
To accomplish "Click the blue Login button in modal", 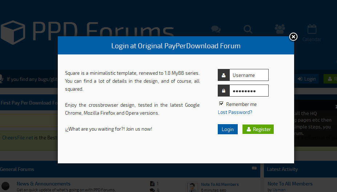I will (x=228, y=129).
